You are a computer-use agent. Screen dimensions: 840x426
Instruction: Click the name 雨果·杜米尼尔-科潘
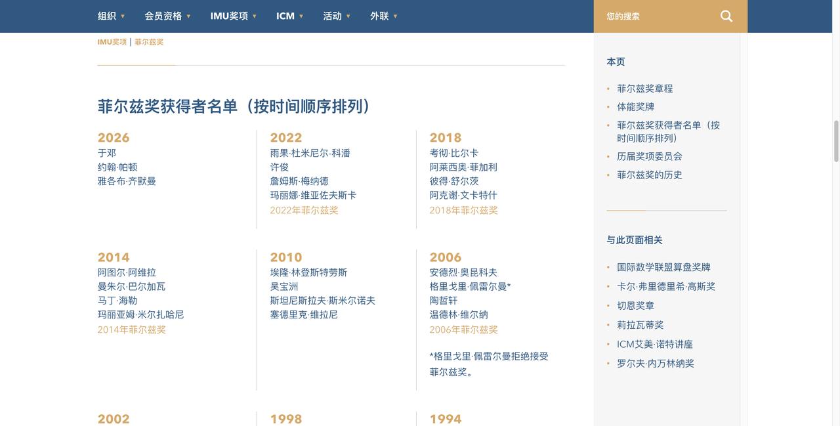(x=310, y=154)
